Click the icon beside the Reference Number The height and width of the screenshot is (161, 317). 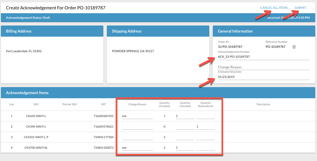pos(294,47)
